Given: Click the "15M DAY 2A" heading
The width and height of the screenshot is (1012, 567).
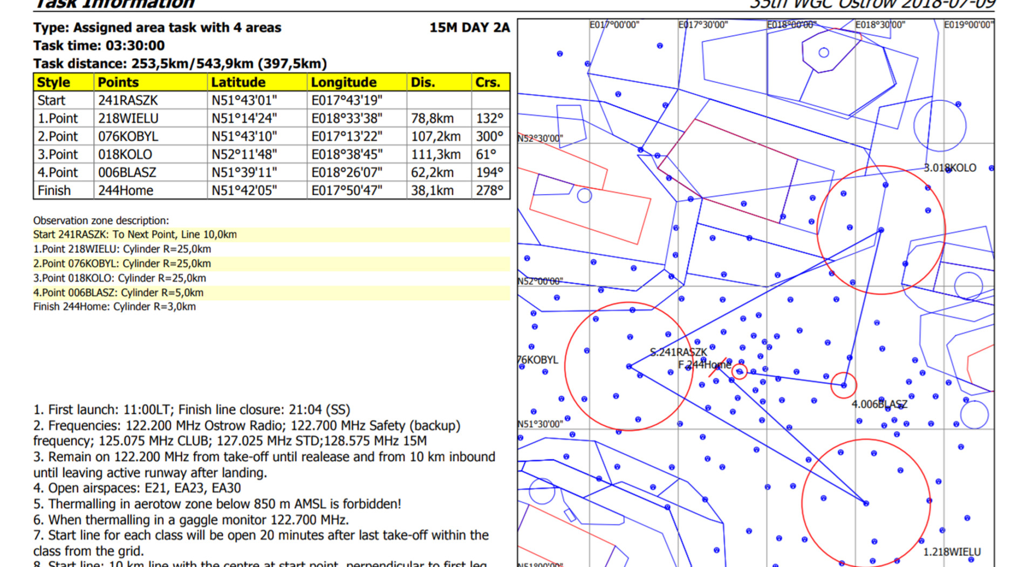Looking at the screenshot, I should point(469,28).
